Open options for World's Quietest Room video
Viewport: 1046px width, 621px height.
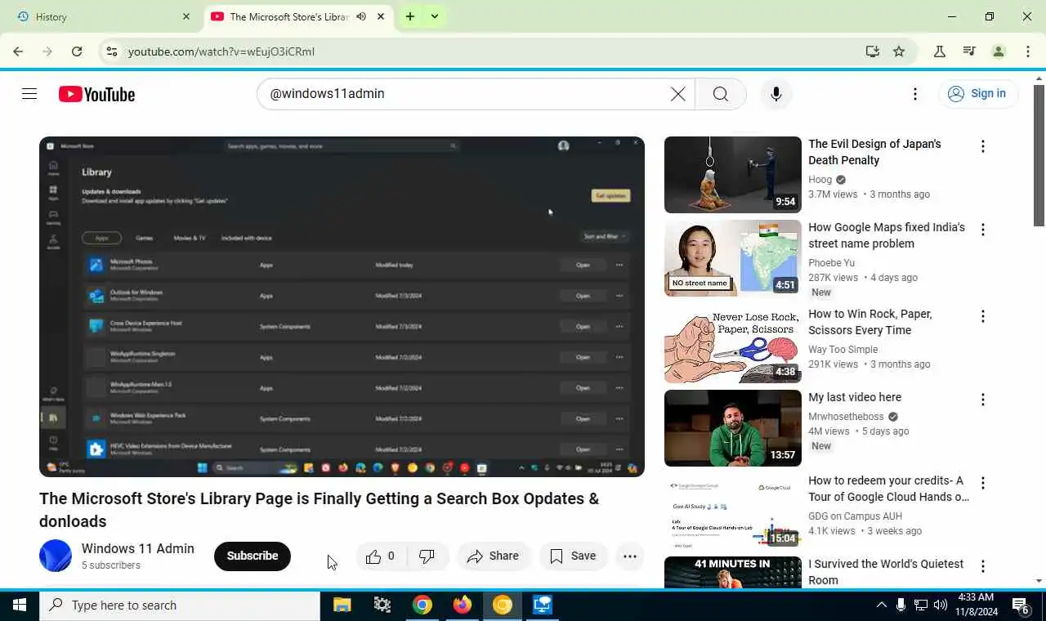(983, 567)
